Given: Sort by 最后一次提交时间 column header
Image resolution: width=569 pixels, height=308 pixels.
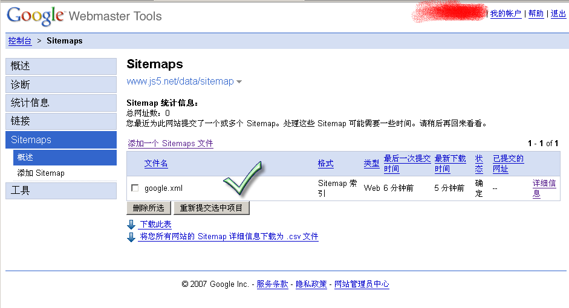Looking at the screenshot, I should 407,164.
